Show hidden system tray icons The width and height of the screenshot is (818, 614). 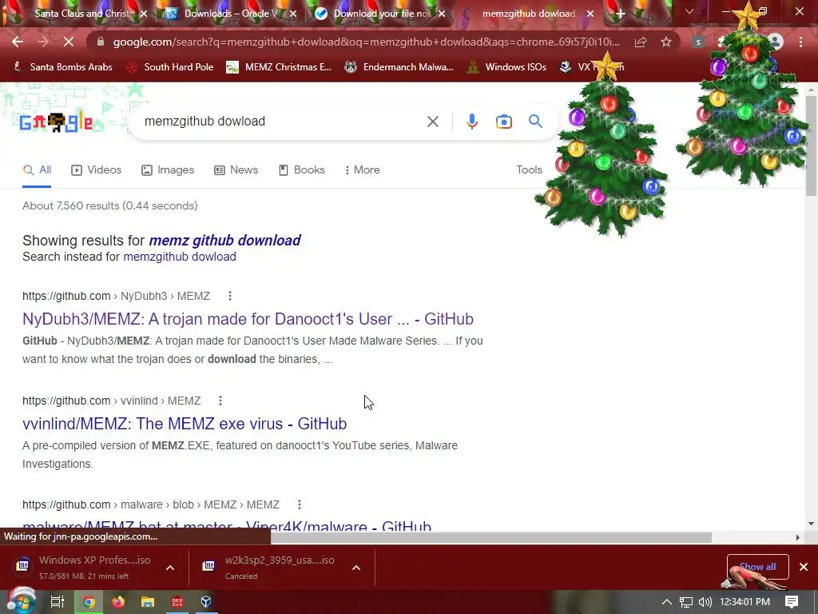coord(667,602)
